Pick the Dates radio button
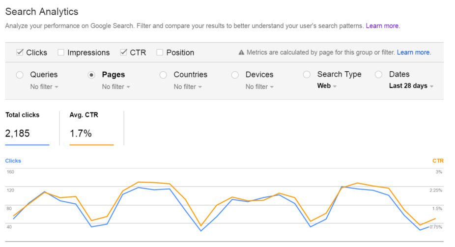 [378, 75]
